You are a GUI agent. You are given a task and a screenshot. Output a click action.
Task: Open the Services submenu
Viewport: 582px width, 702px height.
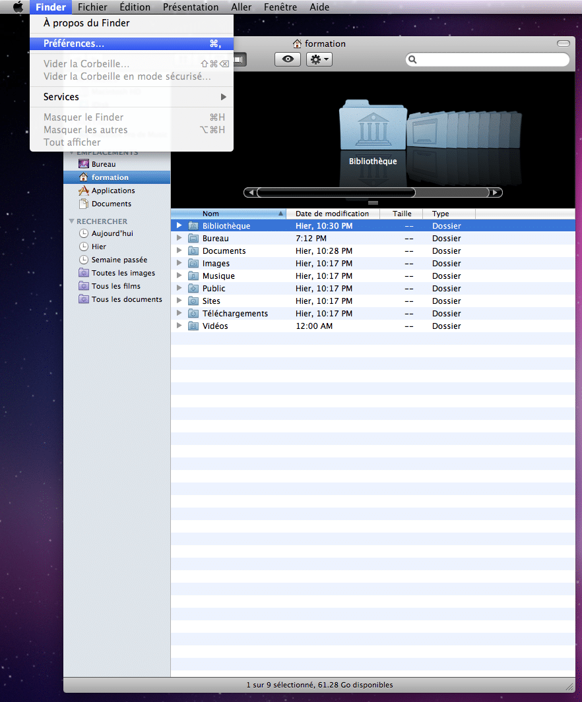pos(131,97)
